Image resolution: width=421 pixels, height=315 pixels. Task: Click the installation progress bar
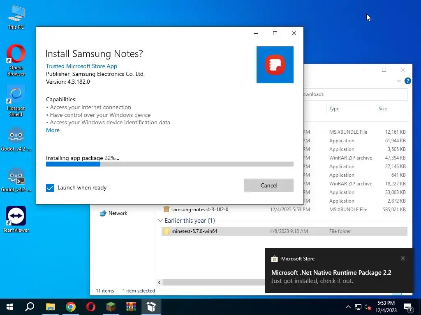pos(170,164)
